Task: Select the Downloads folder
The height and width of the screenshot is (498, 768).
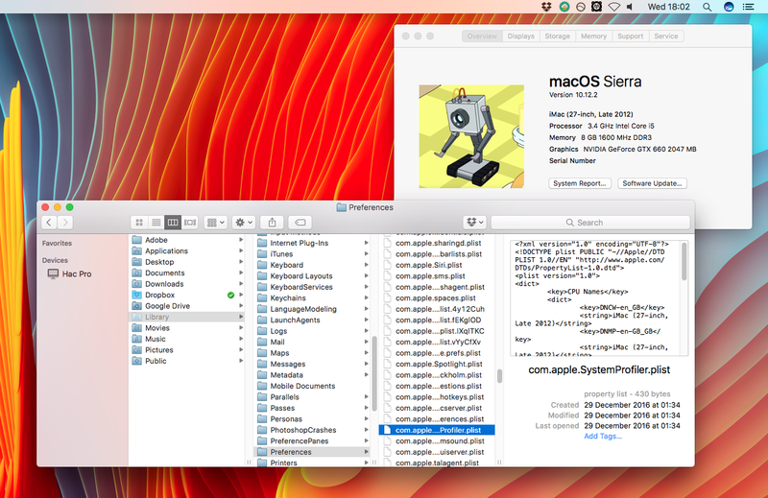Action: point(187,283)
